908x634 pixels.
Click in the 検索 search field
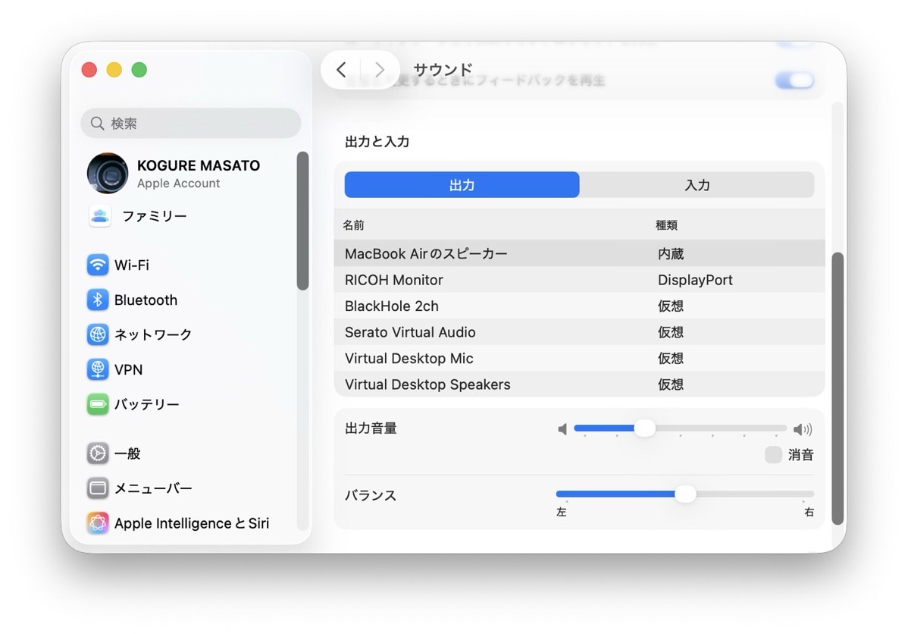pyautogui.click(x=191, y=124)
